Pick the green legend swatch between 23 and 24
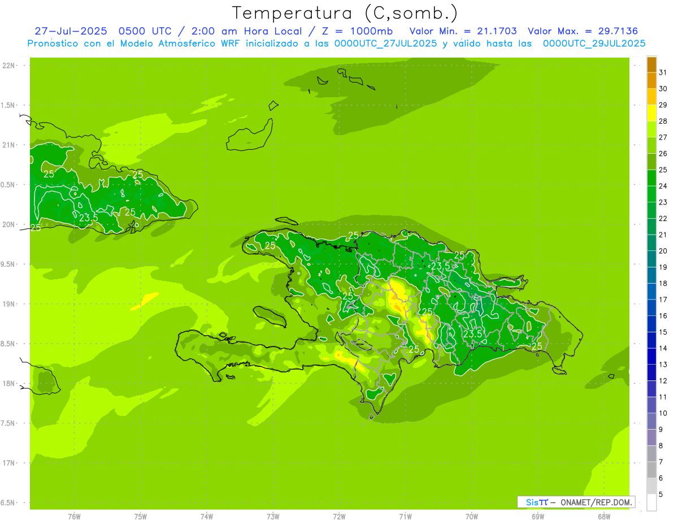This screenshot has height=524, width=678. tap(651, 194)
